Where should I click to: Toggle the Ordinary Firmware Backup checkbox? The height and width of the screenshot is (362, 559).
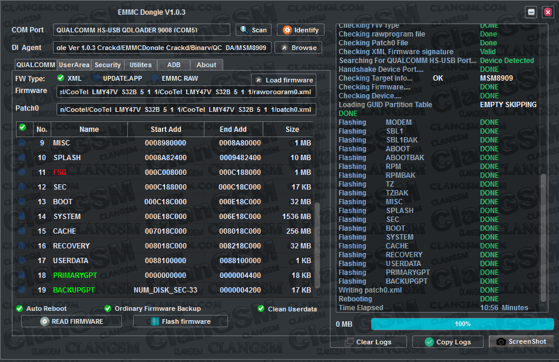108,308
